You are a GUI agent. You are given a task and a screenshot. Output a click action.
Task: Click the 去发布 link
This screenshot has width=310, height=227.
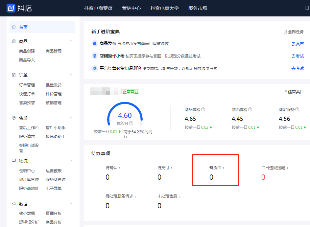click(x=298, y=44)
